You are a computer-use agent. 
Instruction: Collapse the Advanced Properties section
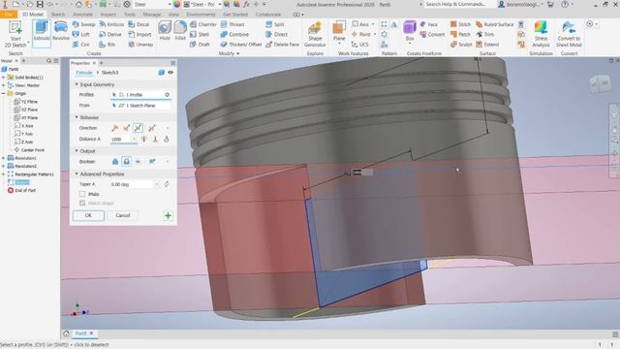click(x=77, y=174)
